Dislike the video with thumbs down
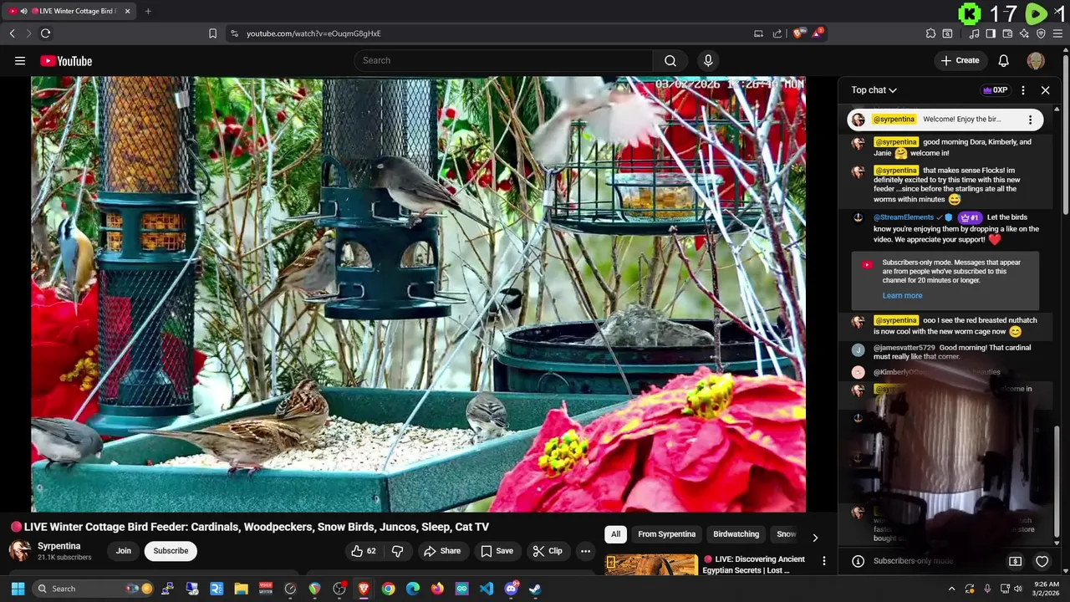Viewport: 1070px width, 602px height. tap(397, 551)
